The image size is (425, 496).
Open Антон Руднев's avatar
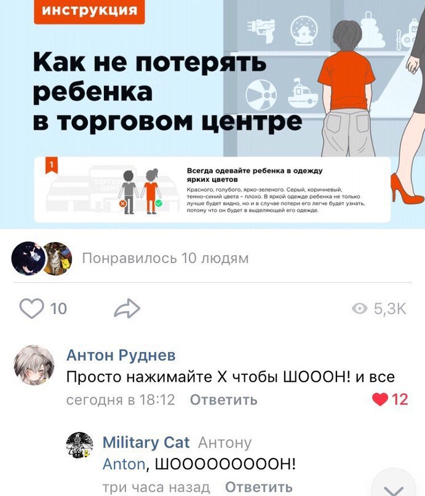pyautogui.click(x=34, y=365)
